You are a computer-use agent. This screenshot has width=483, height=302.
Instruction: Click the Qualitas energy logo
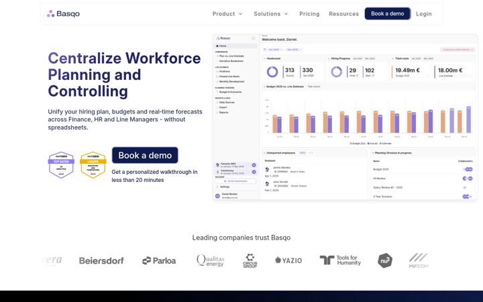tap(211, 260)
